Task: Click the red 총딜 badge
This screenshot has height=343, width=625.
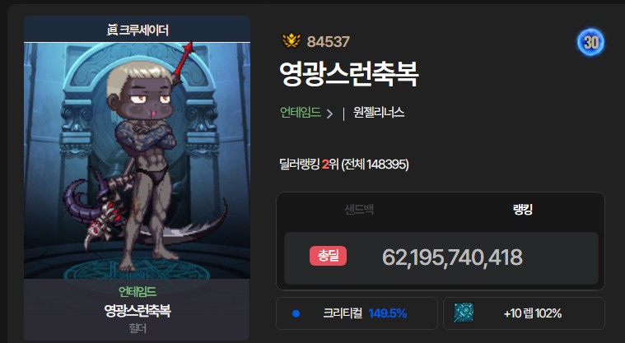Action: tap(328, 256)
